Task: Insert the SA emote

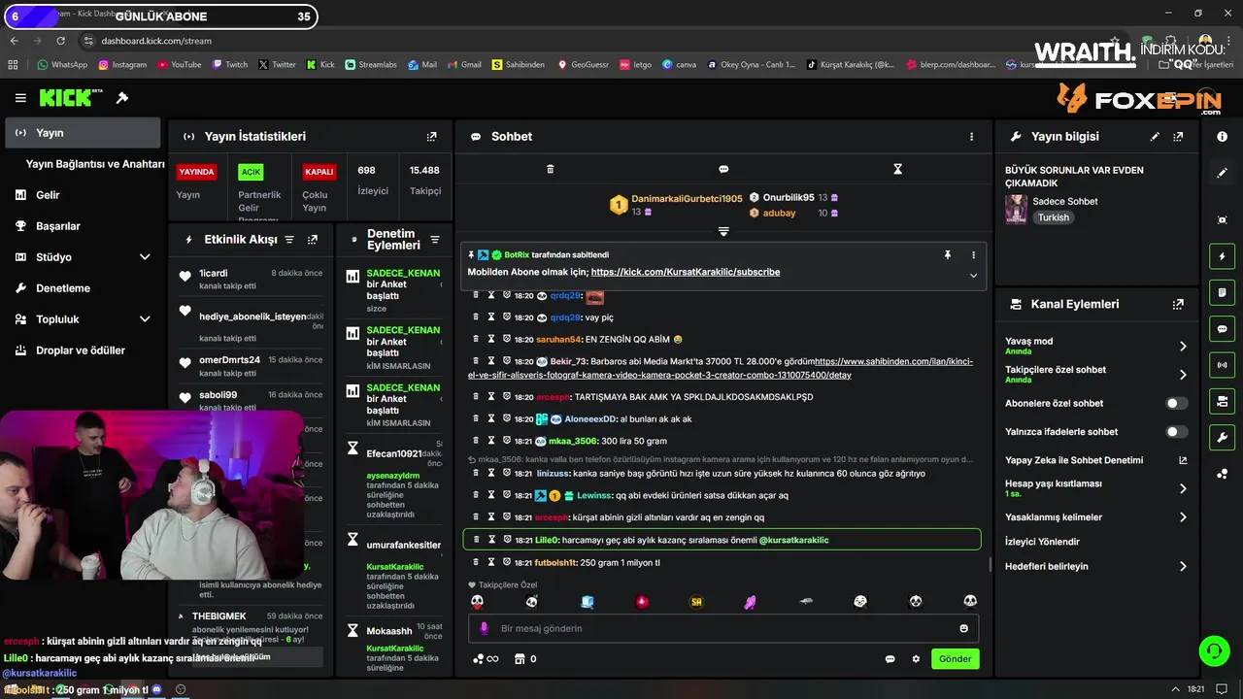Action: (x=696, y=602)
